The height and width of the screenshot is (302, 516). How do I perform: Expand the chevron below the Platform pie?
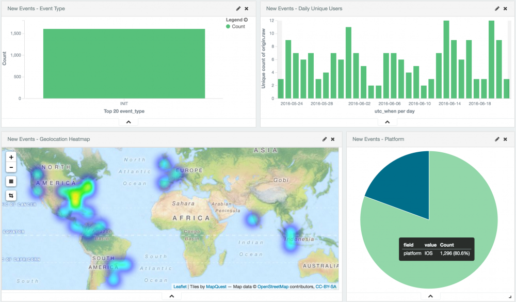430,296
